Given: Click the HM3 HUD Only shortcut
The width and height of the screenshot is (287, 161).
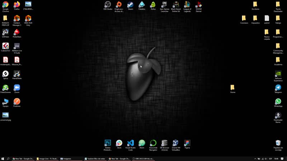Looking at the screenshot, I should 28,18.
